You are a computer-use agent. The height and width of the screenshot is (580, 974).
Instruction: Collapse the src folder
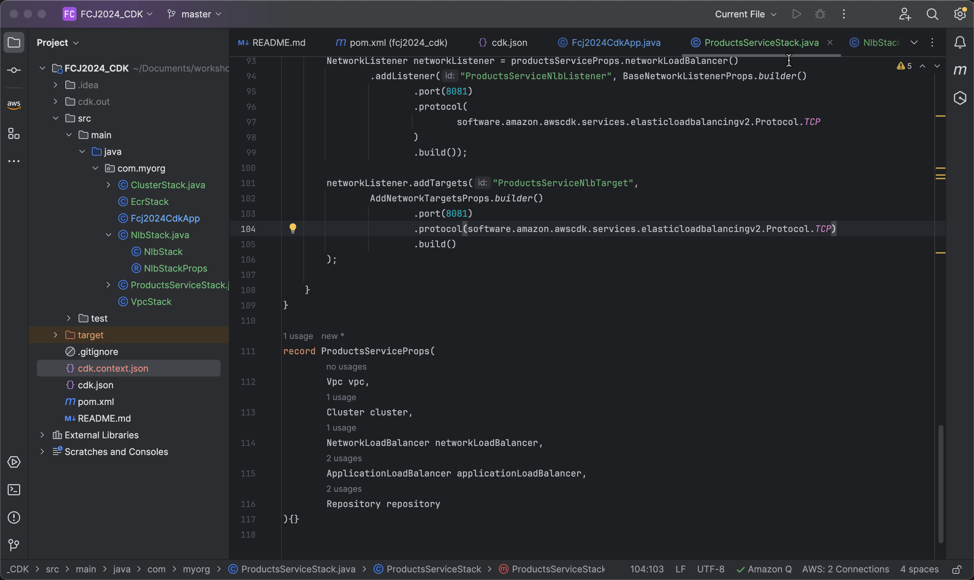pos(55,118)
